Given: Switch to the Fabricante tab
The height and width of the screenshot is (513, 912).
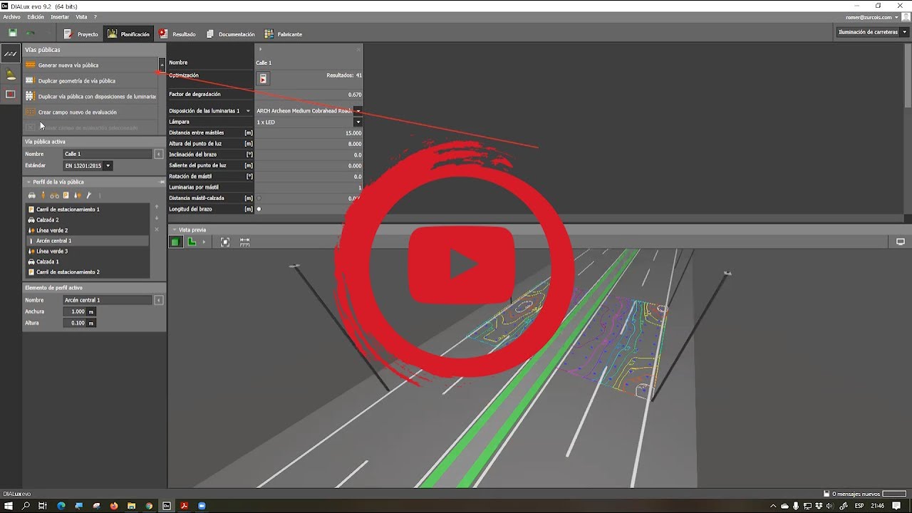Looking at the screenshot, I should point(284,34).
